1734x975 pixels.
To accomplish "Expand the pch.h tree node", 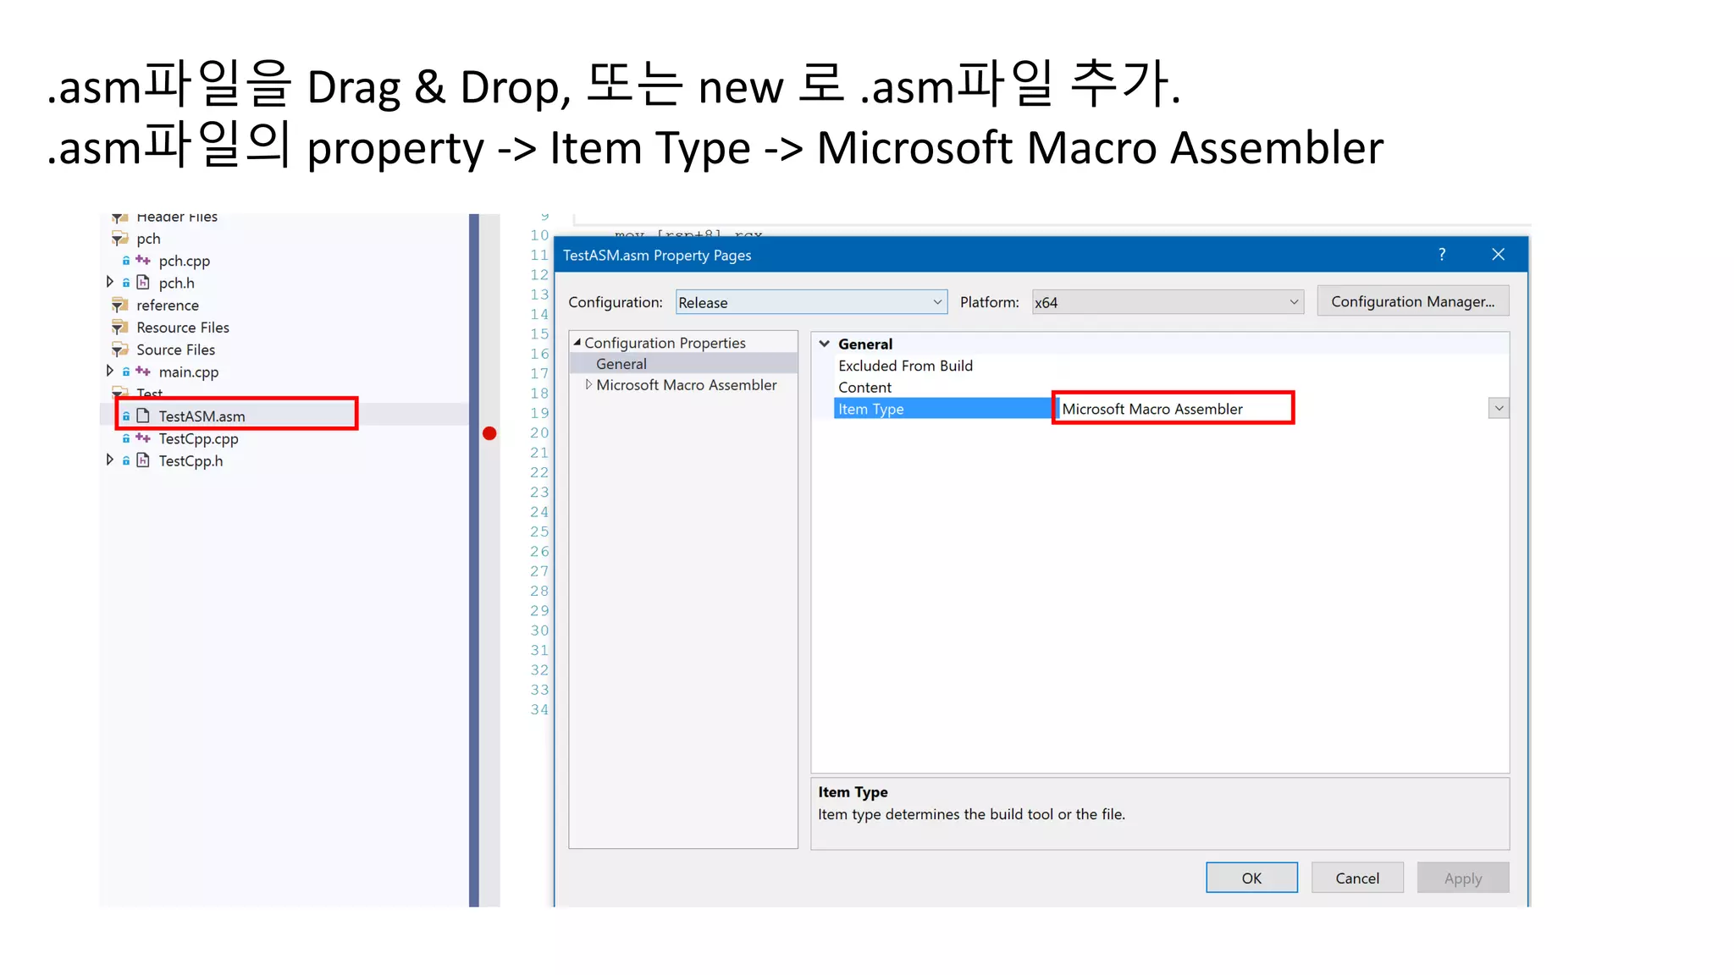I will point(109,282).
